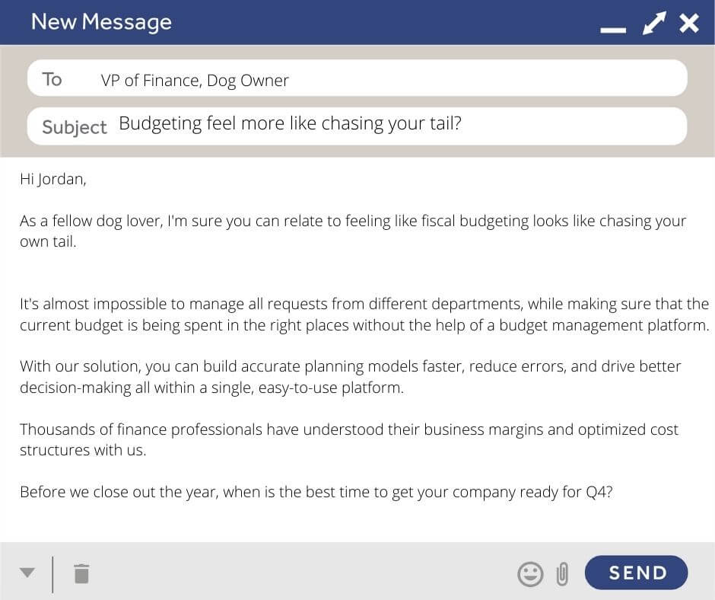The image size is (715, 600).
Task: Select the 'To' field label
Action: 52,79
